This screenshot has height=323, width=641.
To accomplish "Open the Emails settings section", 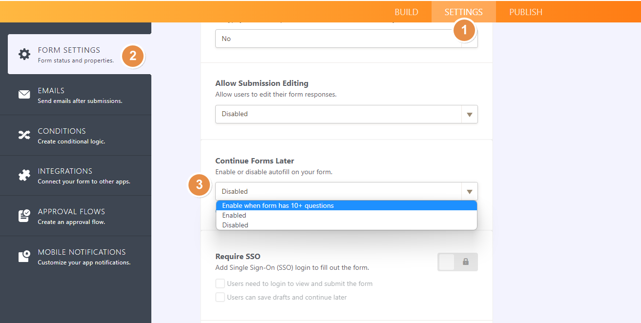I will (76, 95).
